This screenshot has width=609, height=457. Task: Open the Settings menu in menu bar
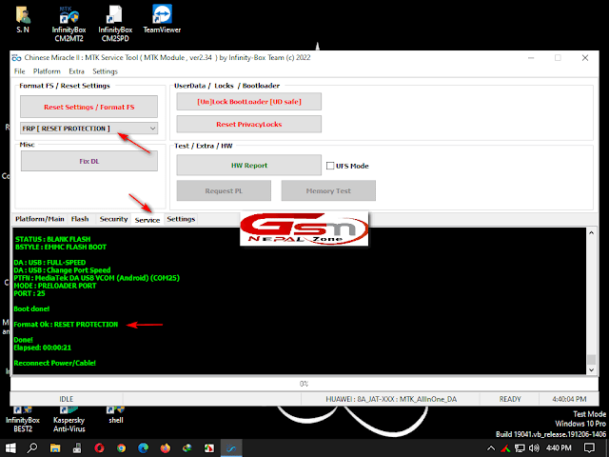pyautogui.click(x=105, y=71)
